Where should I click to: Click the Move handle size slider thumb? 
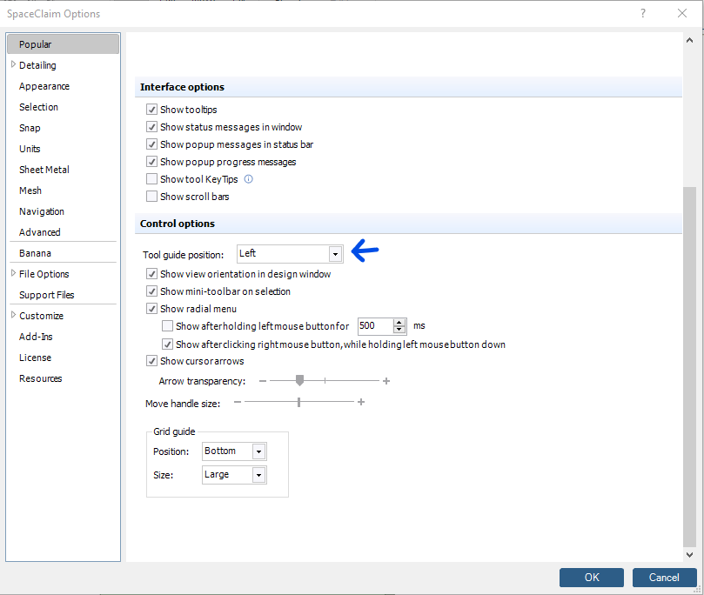click(298, 402)
